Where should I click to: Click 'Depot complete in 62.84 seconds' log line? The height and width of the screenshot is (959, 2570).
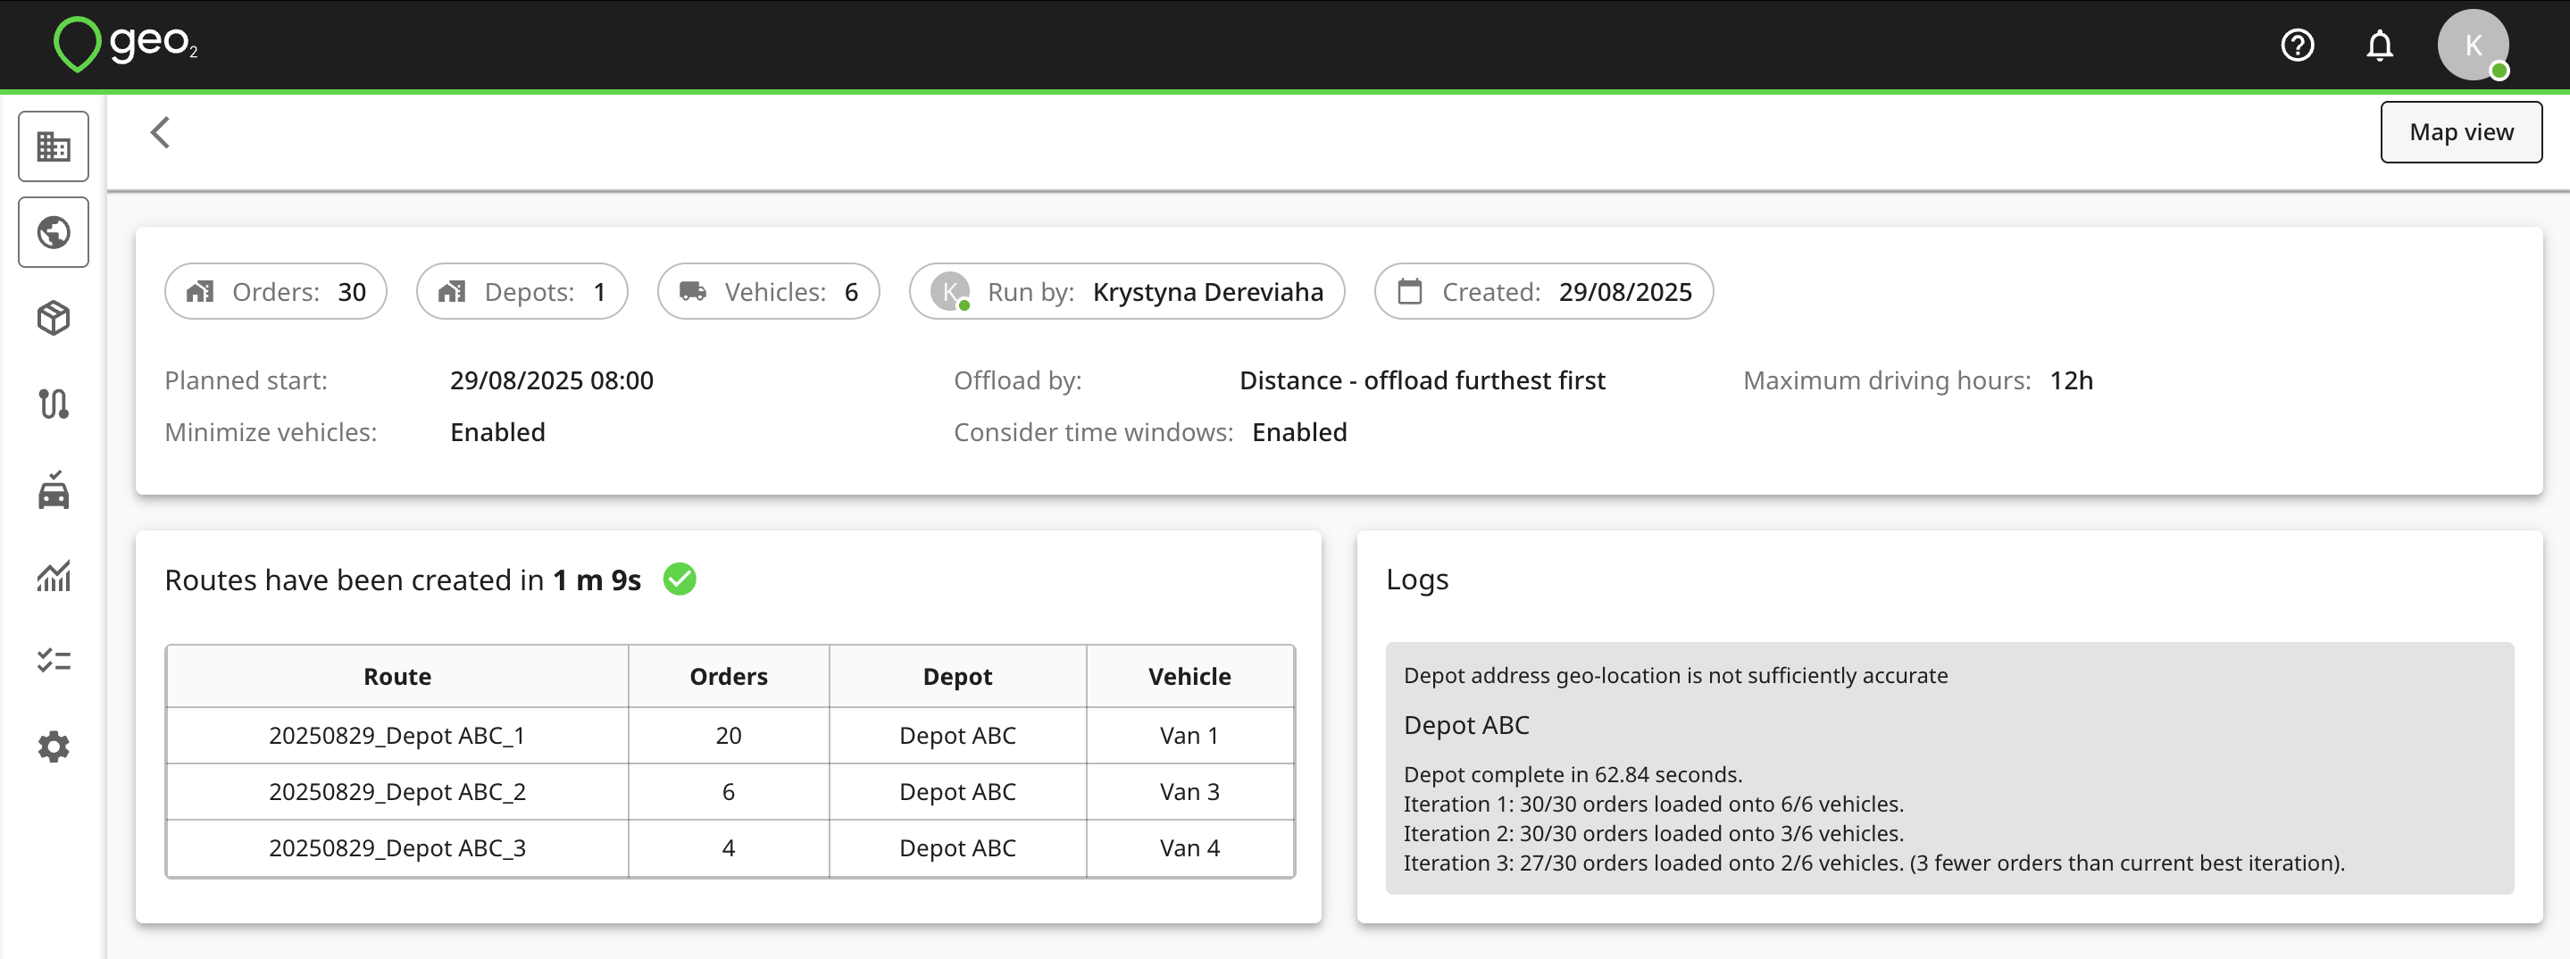1573,774
